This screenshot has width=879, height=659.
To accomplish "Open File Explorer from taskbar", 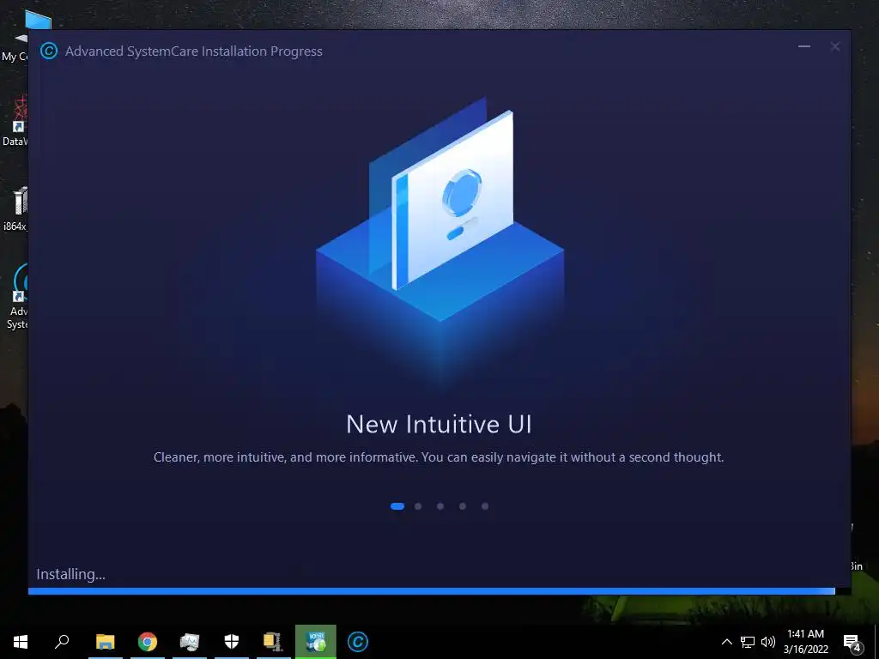I will tap(105, 642).
